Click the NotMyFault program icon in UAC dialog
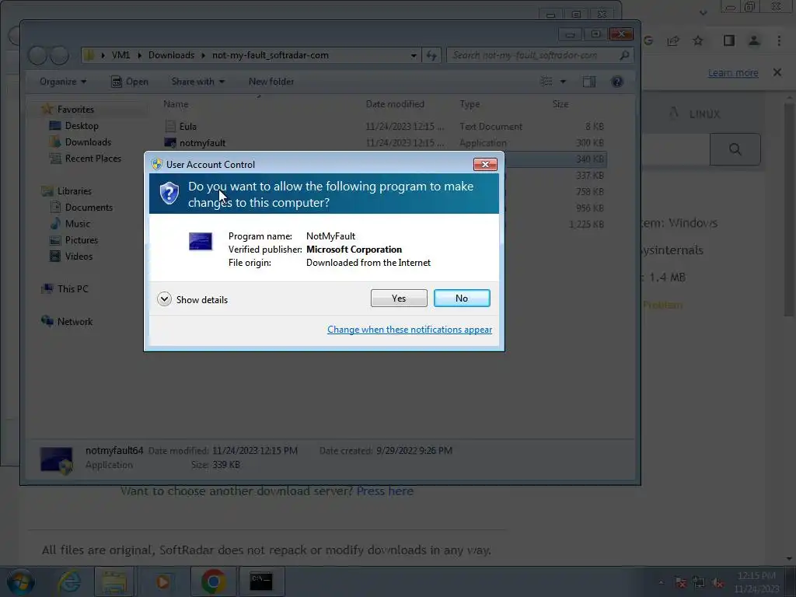Screen dimensions: 796x597 [x=201, y=241]
